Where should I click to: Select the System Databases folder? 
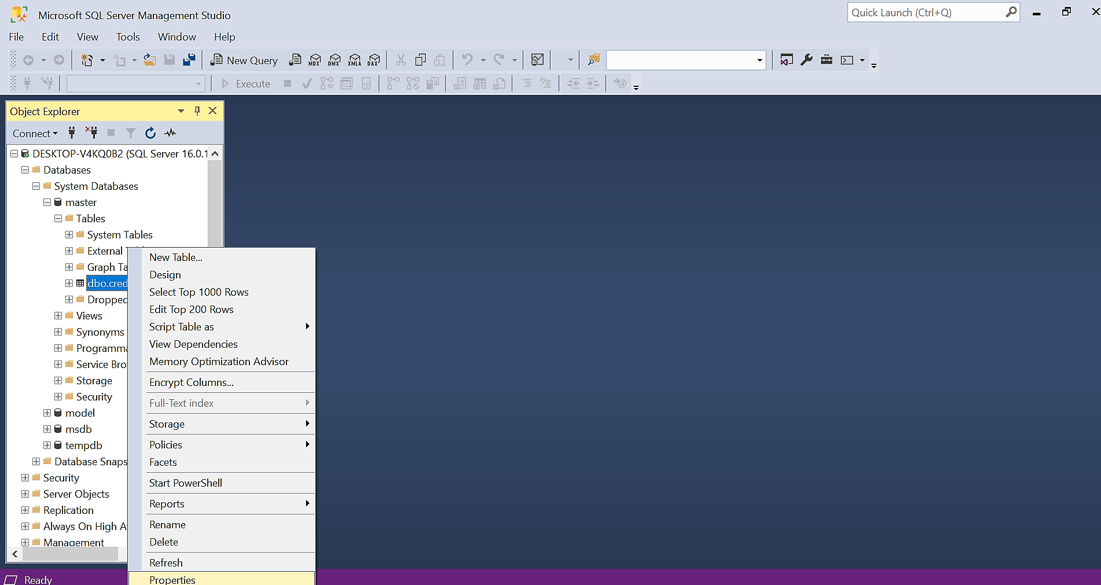coord(96,186)
